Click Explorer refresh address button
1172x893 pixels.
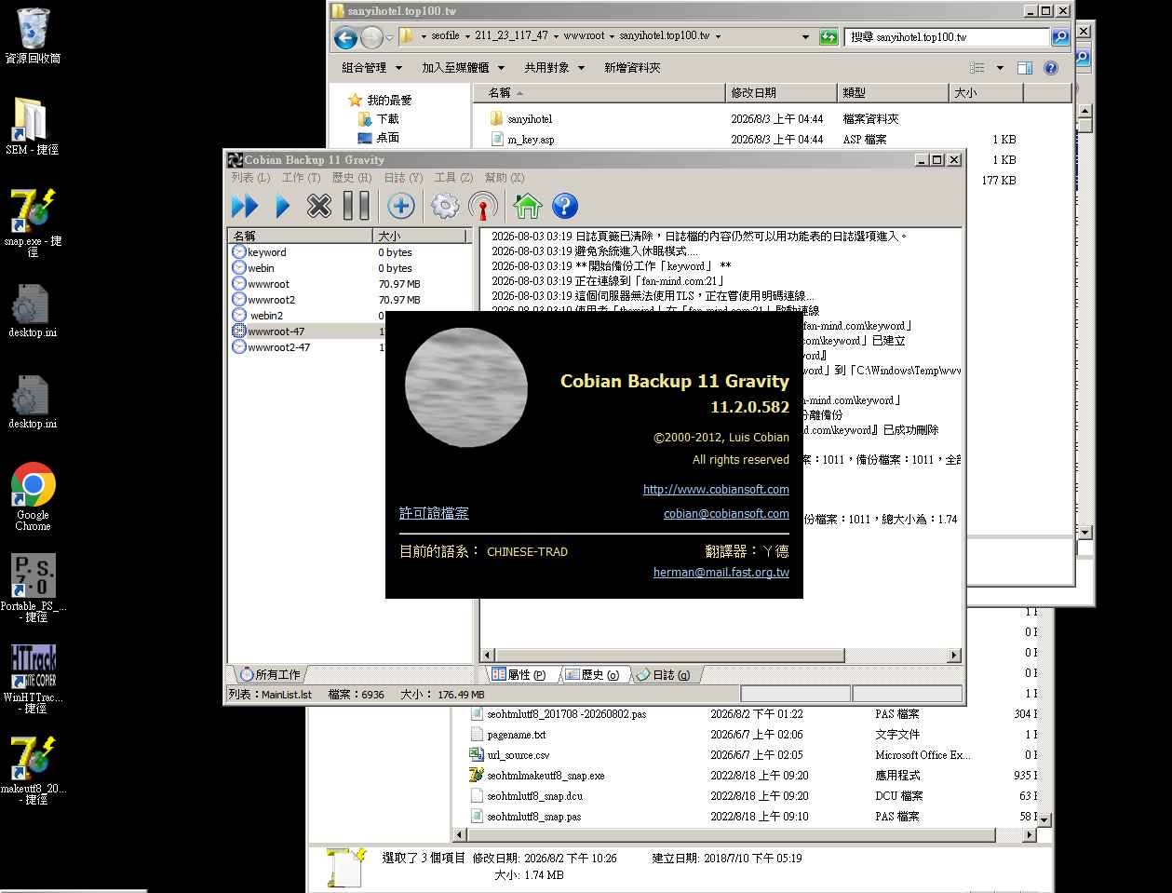tap(828, 37)
